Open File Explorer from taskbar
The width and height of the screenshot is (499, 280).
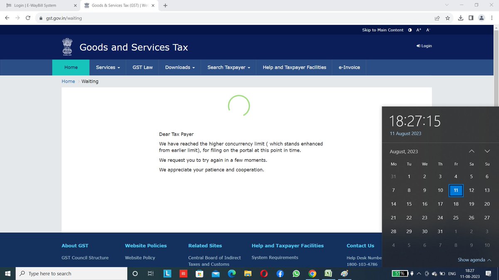click(248, 273)
